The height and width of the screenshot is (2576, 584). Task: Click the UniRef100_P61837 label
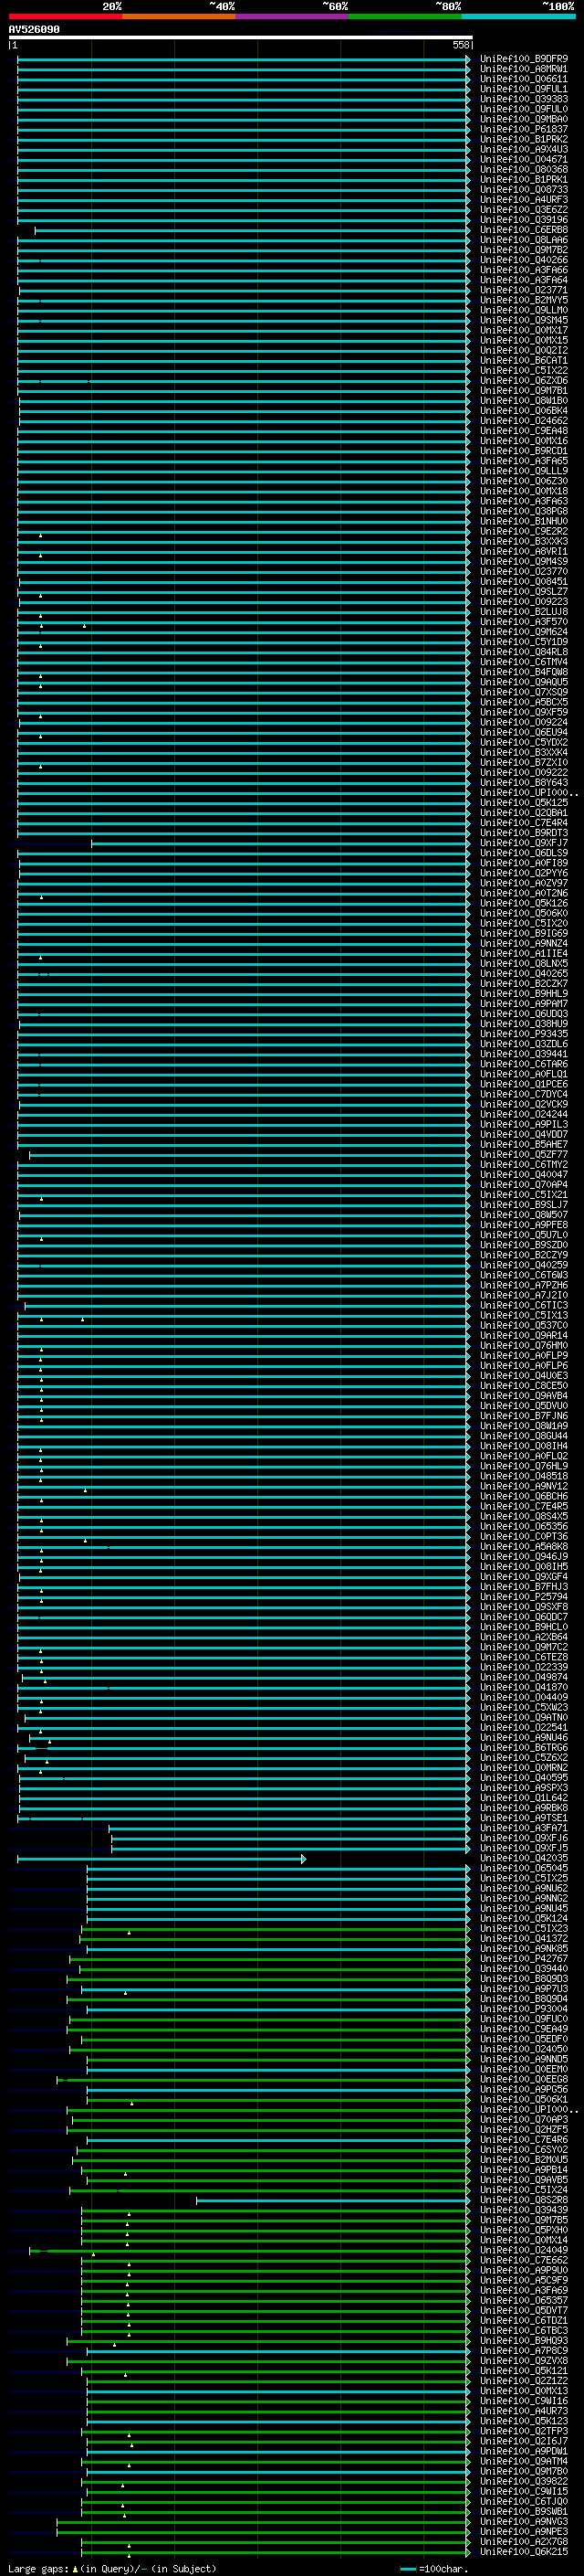click(x=524, y=129)
